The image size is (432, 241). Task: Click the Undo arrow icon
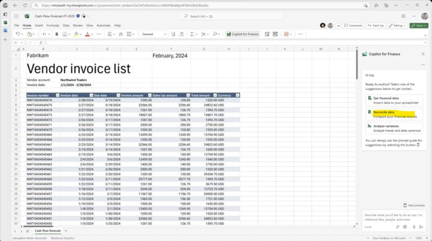click(x=18, y=34)
